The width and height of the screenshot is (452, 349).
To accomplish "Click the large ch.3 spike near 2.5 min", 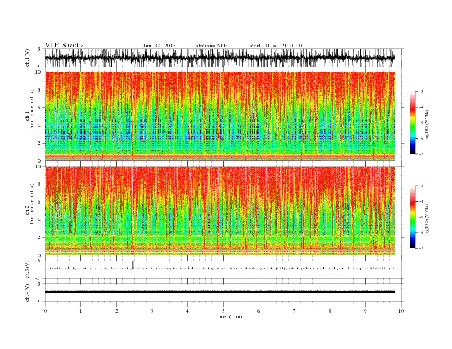I will pyautogui.click(x=133, y=265).
